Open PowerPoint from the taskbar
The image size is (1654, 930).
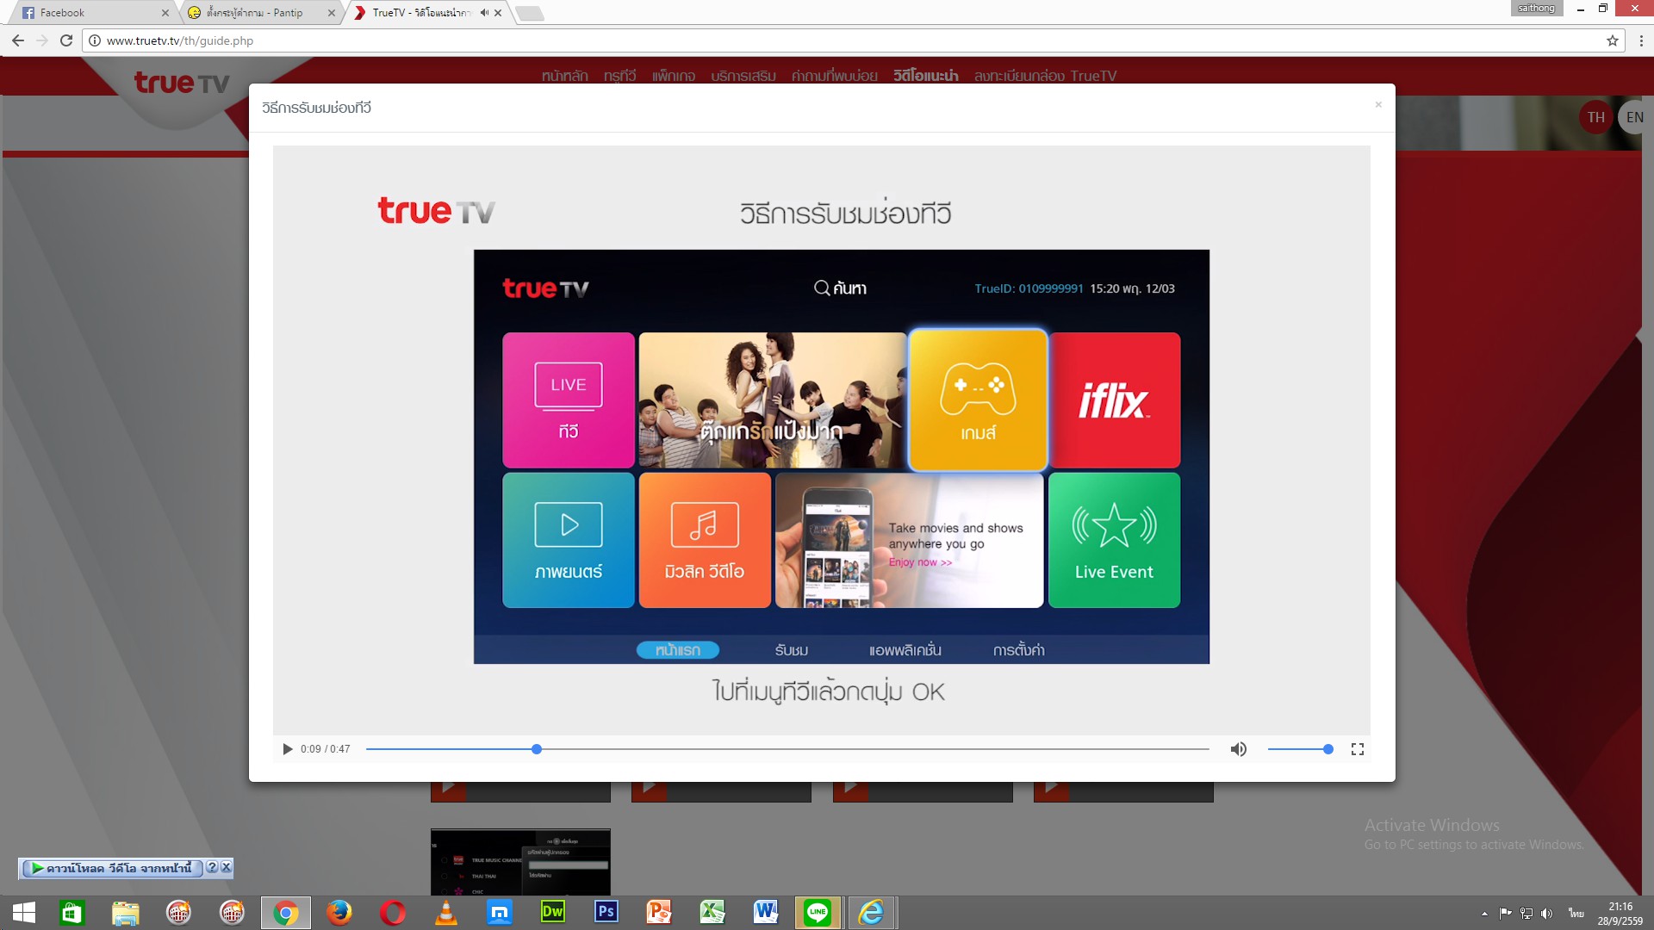click(x=659, y=913)
